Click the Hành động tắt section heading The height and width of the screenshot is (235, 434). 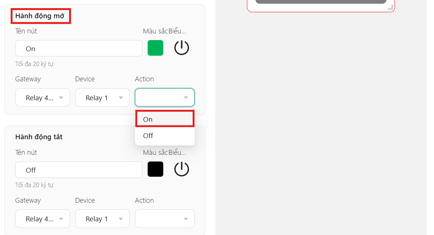pos(39,137)
